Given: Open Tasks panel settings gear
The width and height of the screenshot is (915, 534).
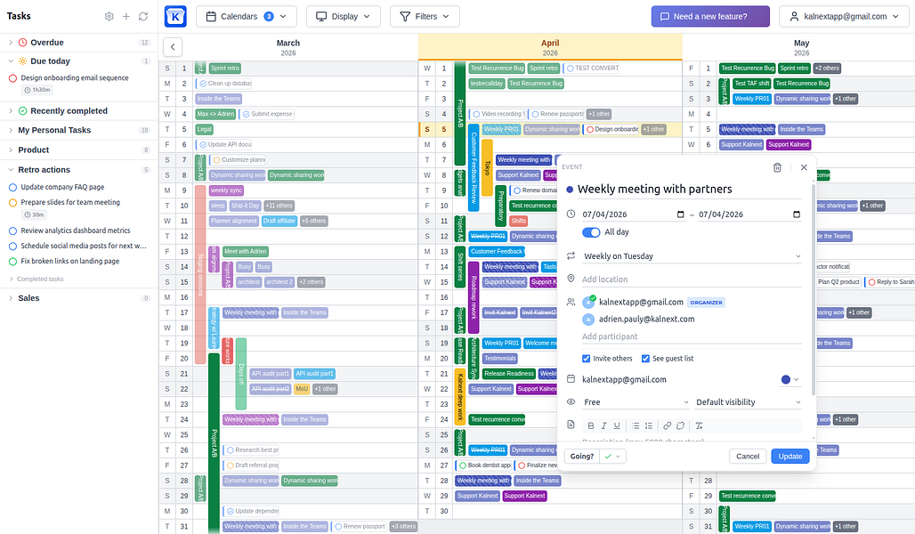Looking at the screenshot, I should [109, 16].
